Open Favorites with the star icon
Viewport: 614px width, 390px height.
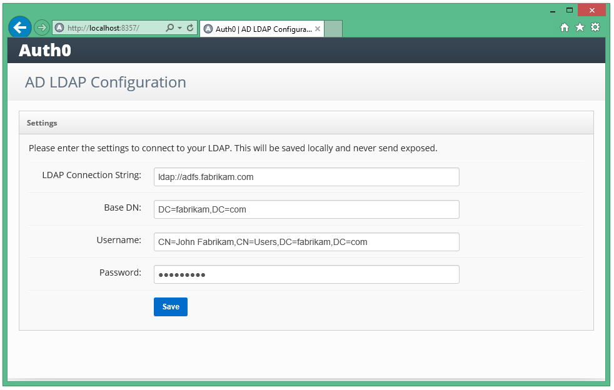click(x=580, y=27)
